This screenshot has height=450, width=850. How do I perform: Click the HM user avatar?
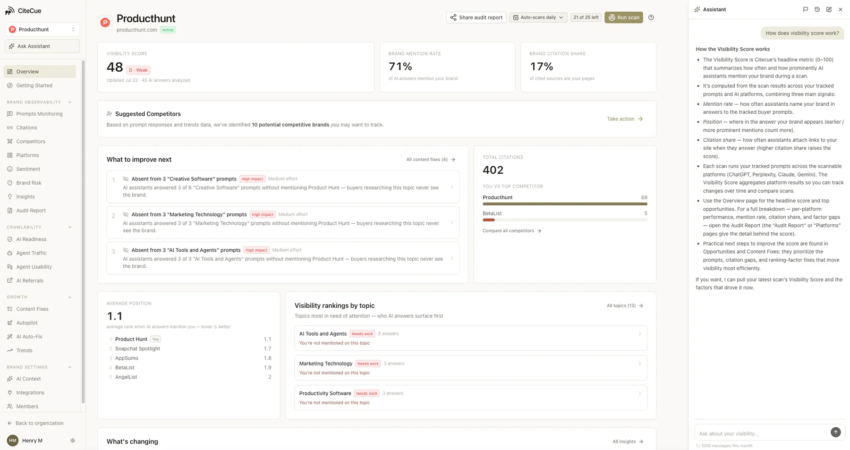13,441
